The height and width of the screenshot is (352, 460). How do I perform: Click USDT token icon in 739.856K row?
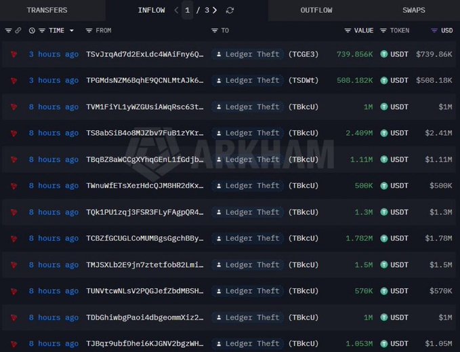(384, 54)
